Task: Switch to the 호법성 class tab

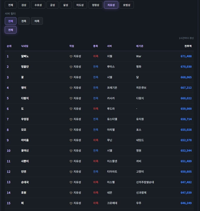Action: 126,5
